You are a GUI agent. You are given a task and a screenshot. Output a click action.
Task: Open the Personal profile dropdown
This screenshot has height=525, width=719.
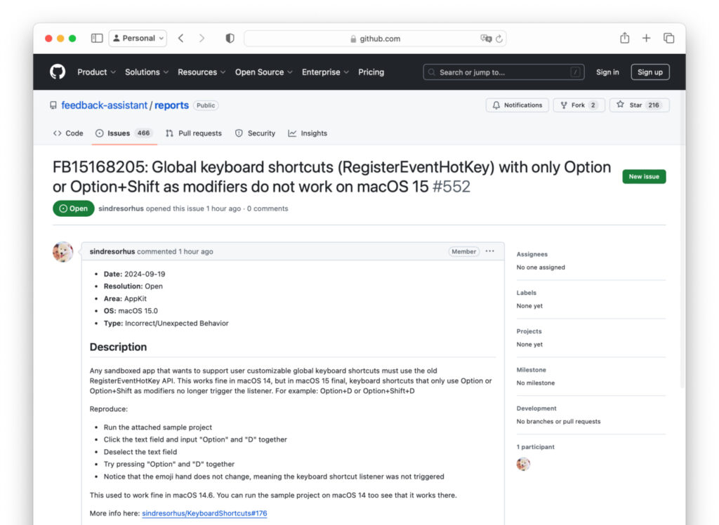pos(138,38)
